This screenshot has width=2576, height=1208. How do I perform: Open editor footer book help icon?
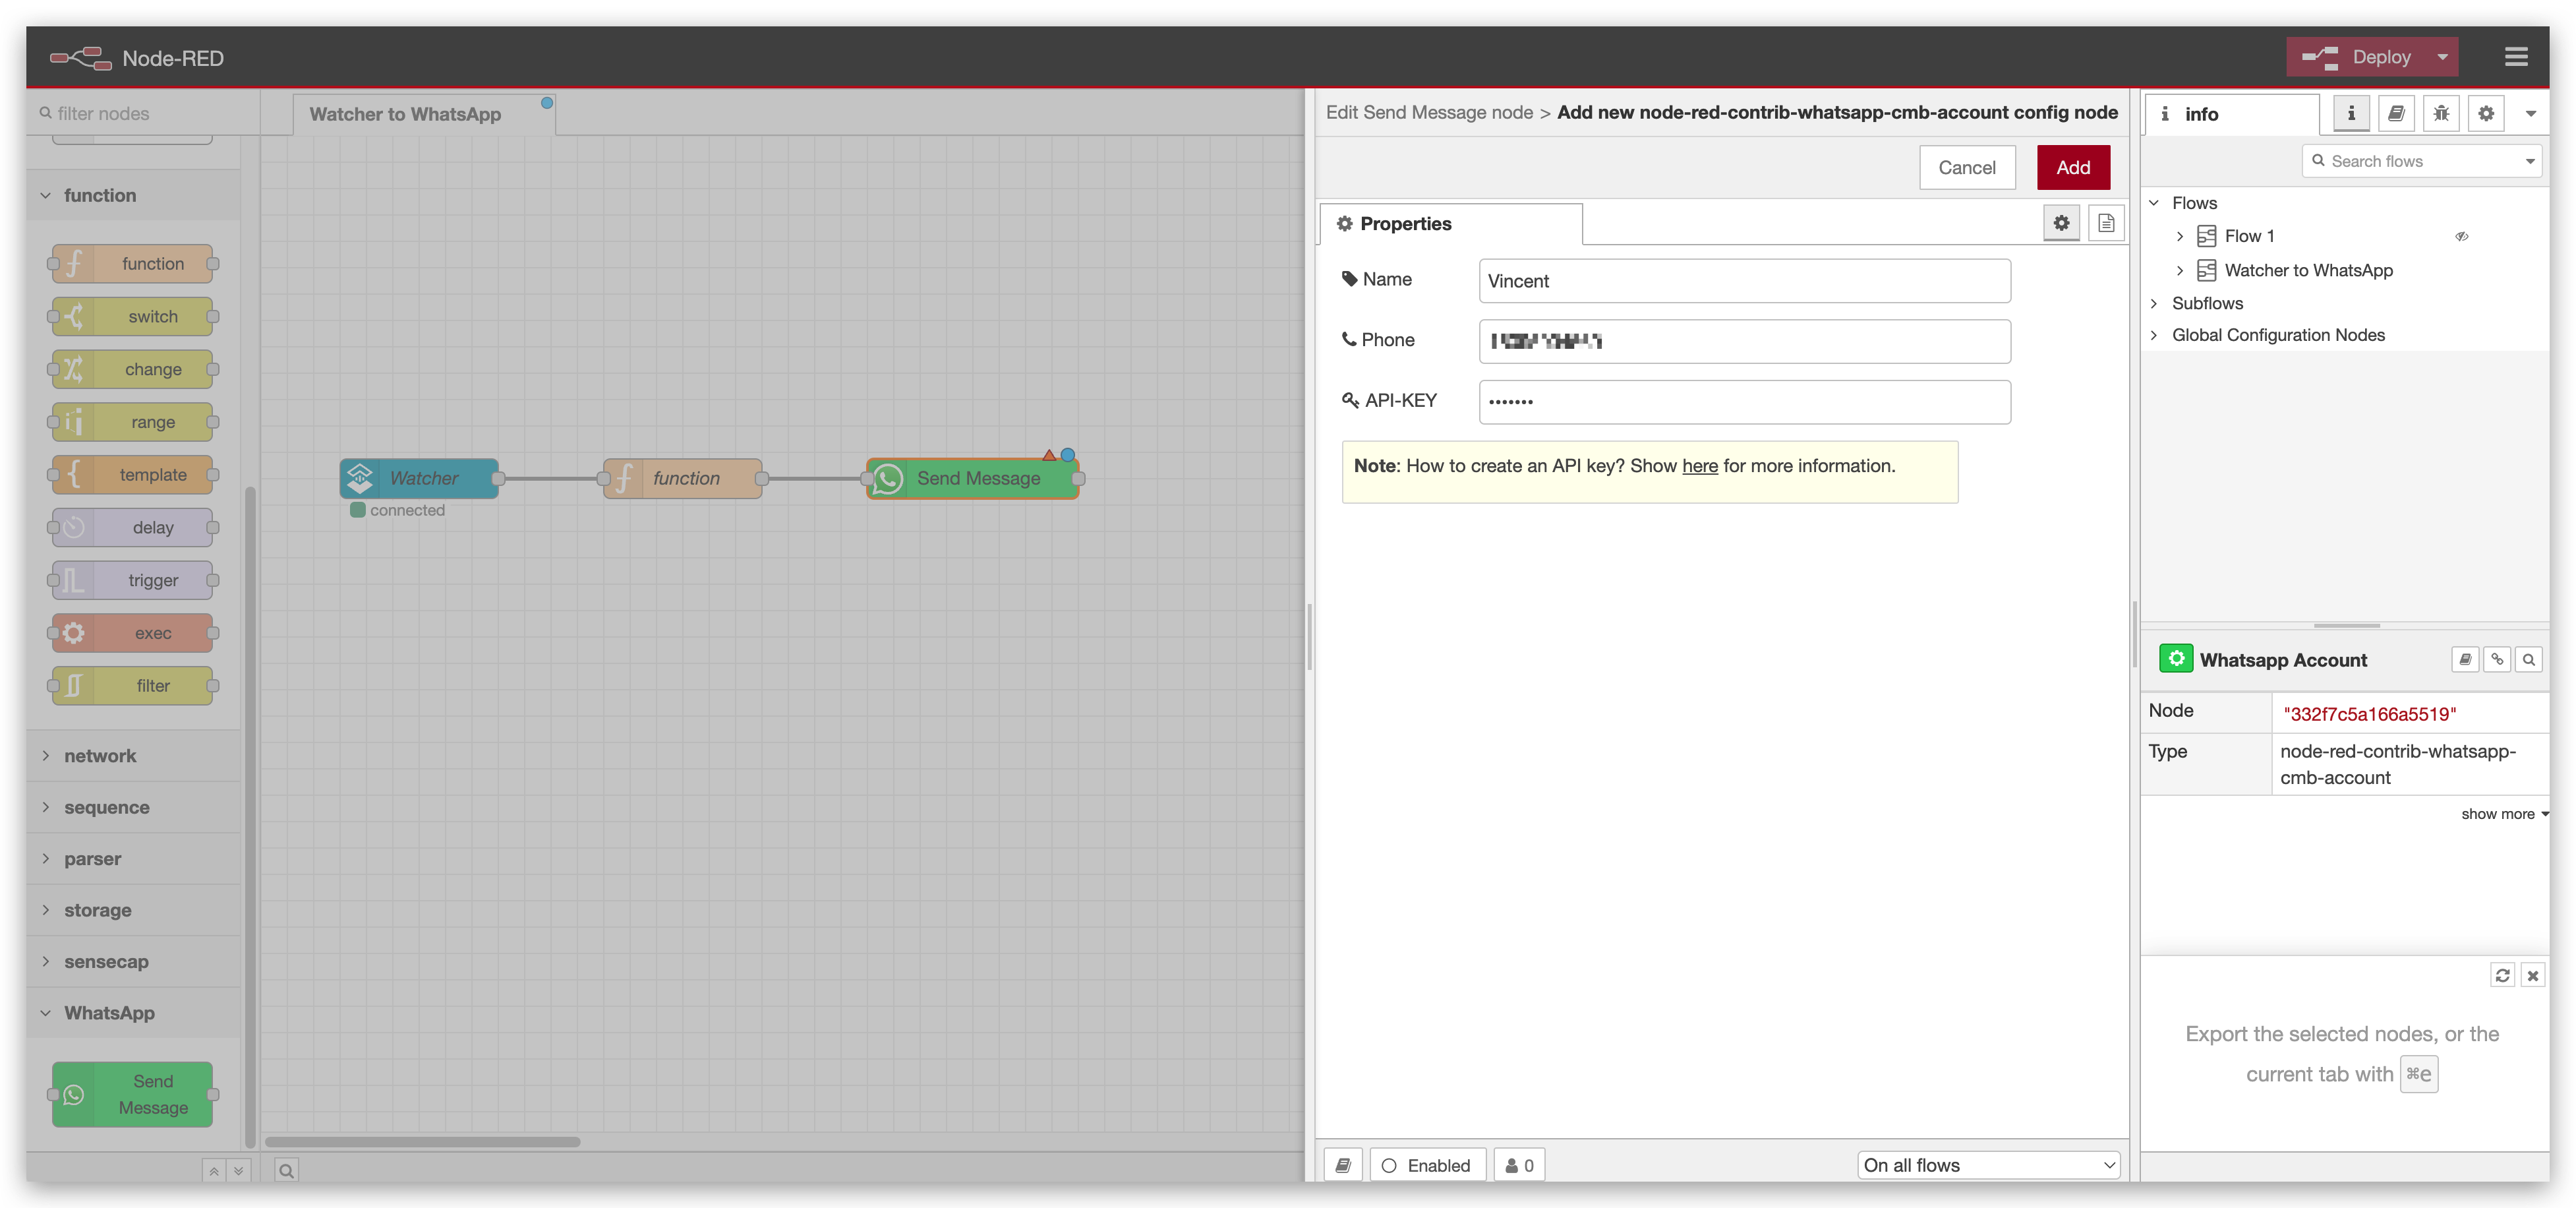coord(1343,1166)
